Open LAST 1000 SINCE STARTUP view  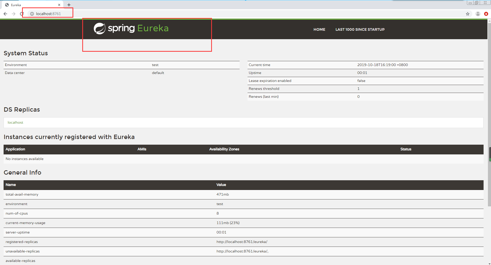(x=360, y=29)
